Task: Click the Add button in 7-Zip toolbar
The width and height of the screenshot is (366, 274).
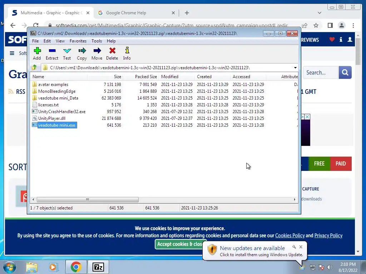Action: [x=37, y=54]
